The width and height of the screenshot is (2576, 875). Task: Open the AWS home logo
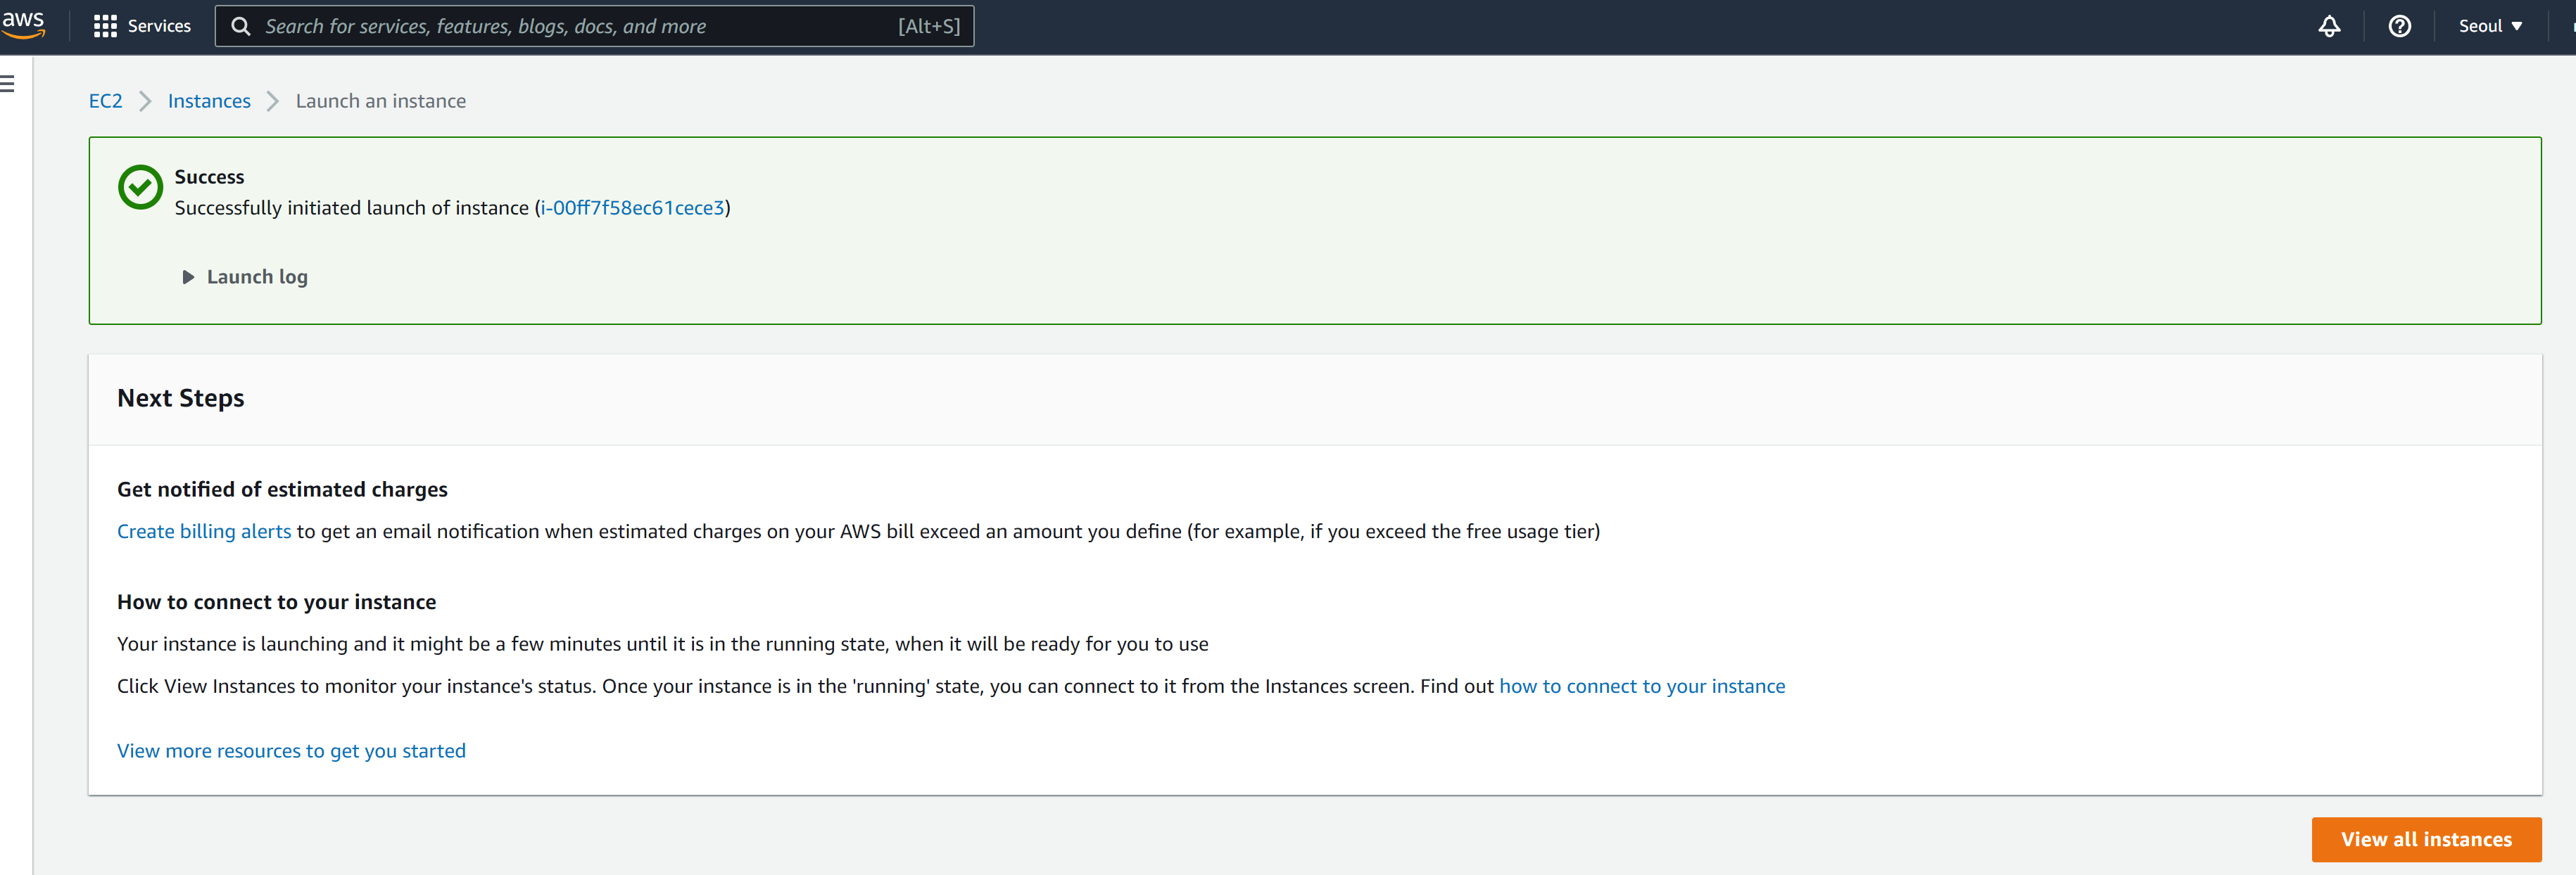coord(23,25)
